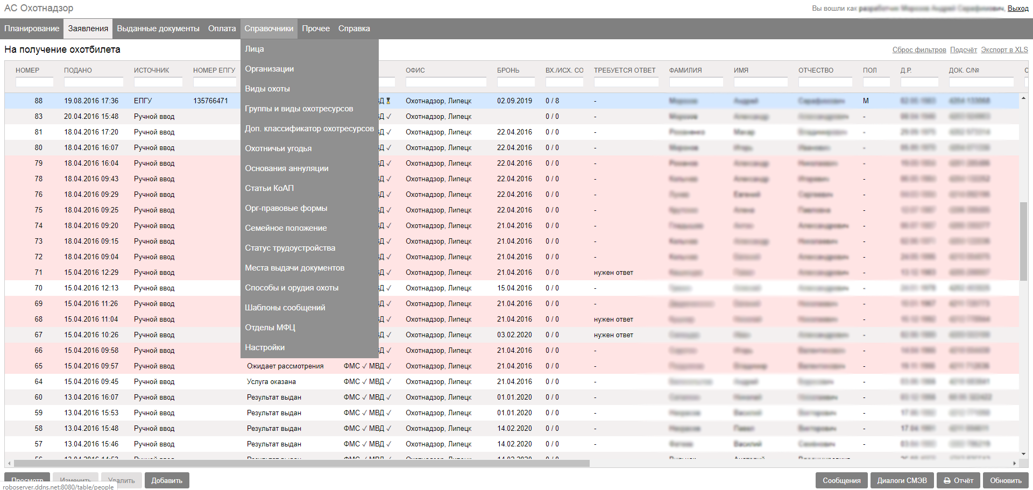
Task: Focus the ПОЛ filter field
Action: [876, 82]
